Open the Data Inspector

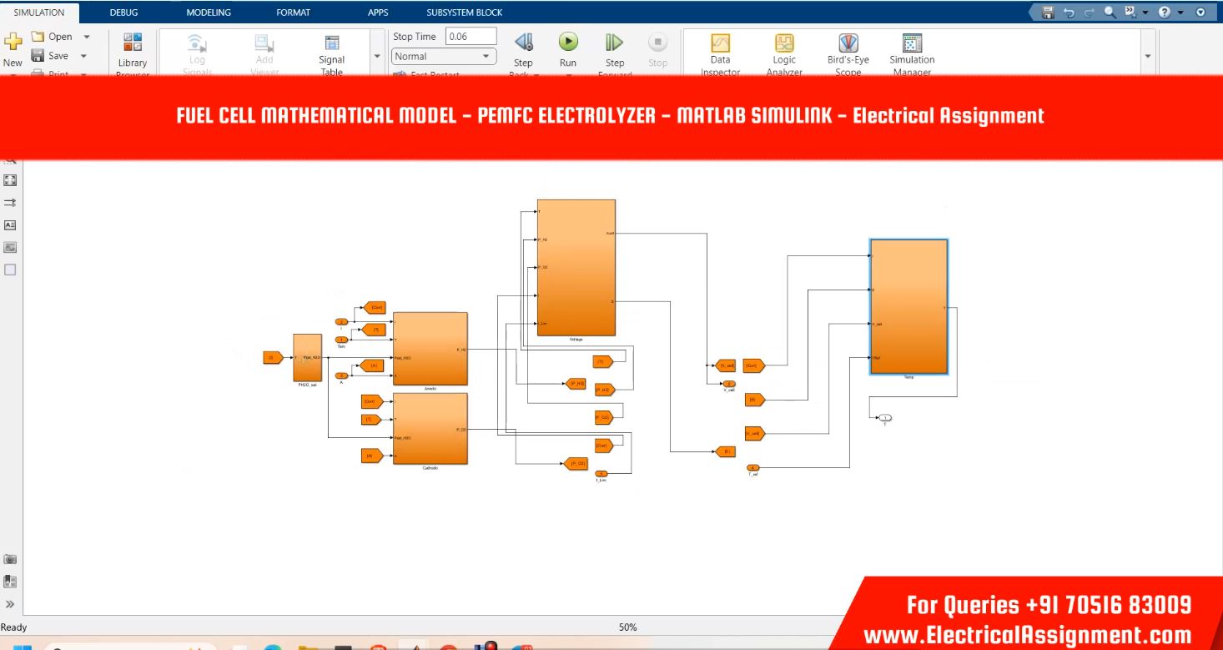[720, 43]
